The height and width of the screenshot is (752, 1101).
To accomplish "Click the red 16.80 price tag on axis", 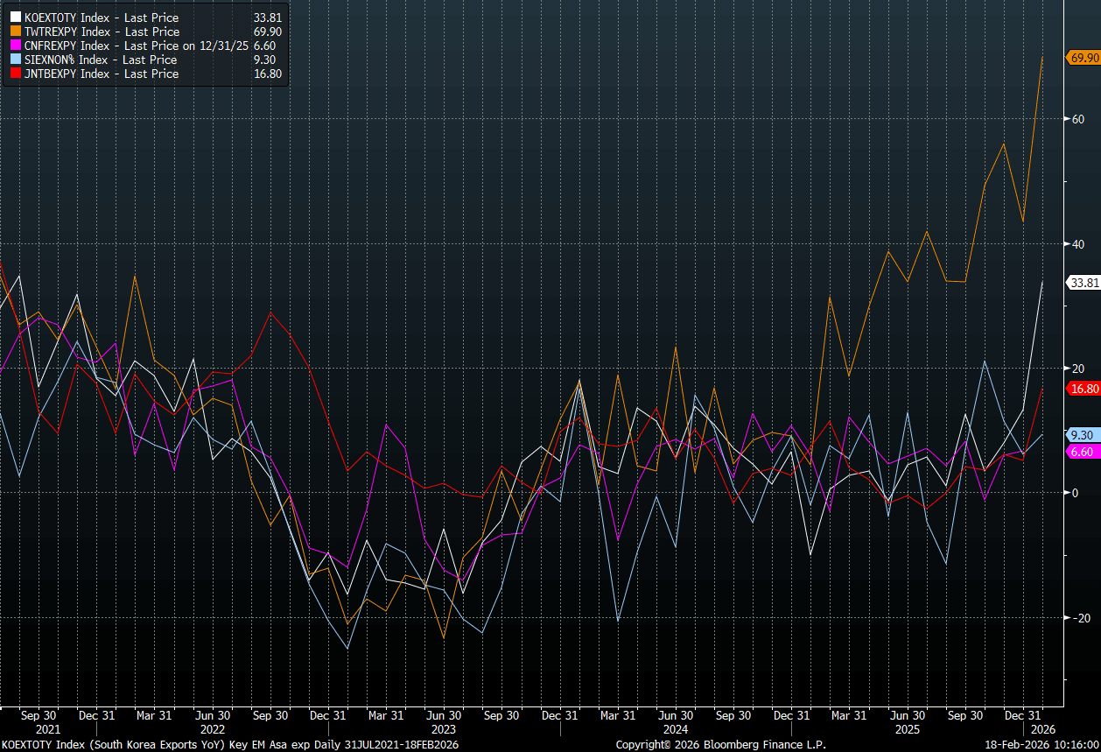I will [x=1083, y=389].
